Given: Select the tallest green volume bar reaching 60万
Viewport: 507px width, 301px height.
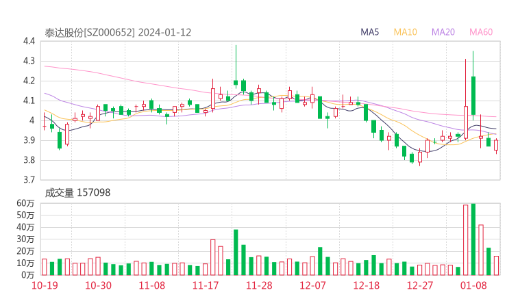Looking at the screenshot, I should [473, 239].
